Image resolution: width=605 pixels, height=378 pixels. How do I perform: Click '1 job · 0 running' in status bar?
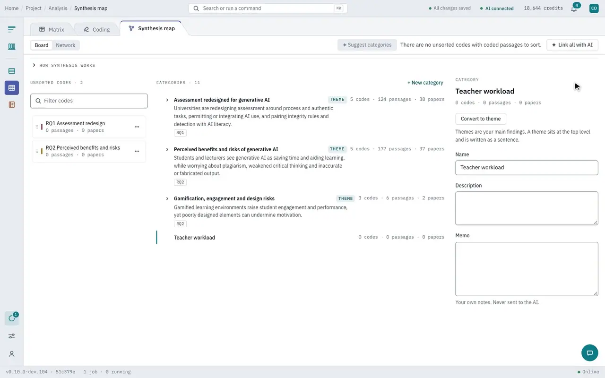[x=107, y=372]
